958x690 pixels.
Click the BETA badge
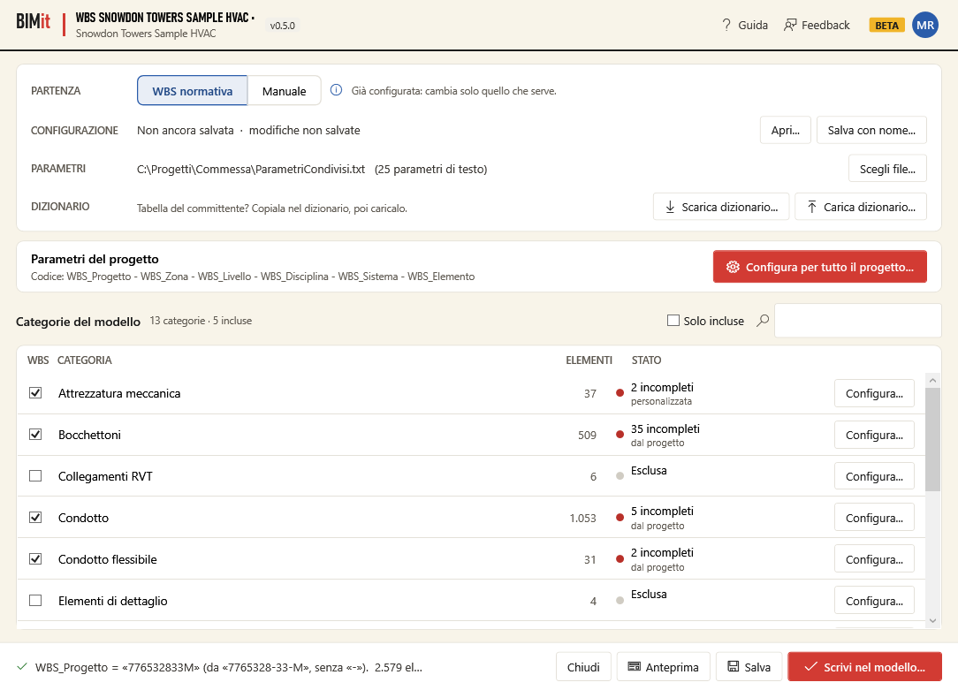(x=886, y=25)
